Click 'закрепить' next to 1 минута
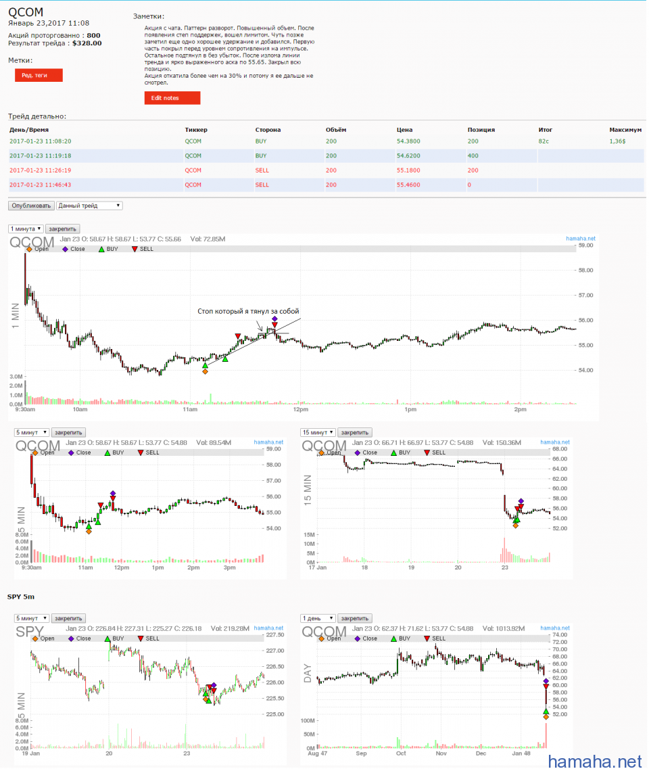 click(62, 229)
